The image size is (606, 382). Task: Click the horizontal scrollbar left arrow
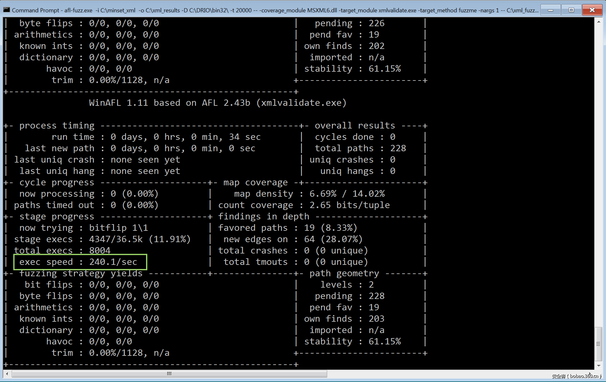(x=7, y=374)
